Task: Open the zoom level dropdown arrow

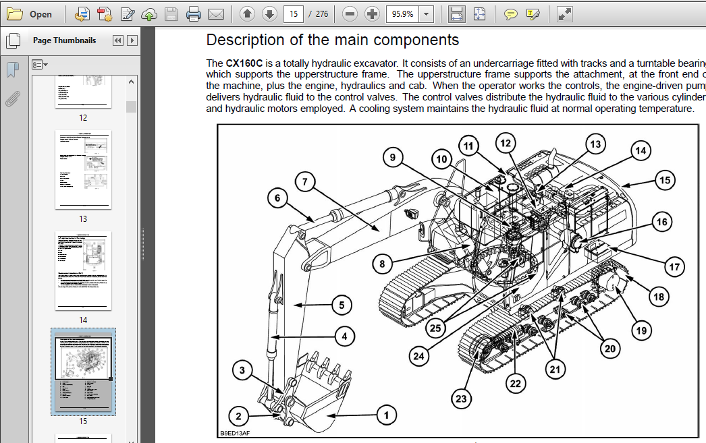Action: click(x=427, y=14)
